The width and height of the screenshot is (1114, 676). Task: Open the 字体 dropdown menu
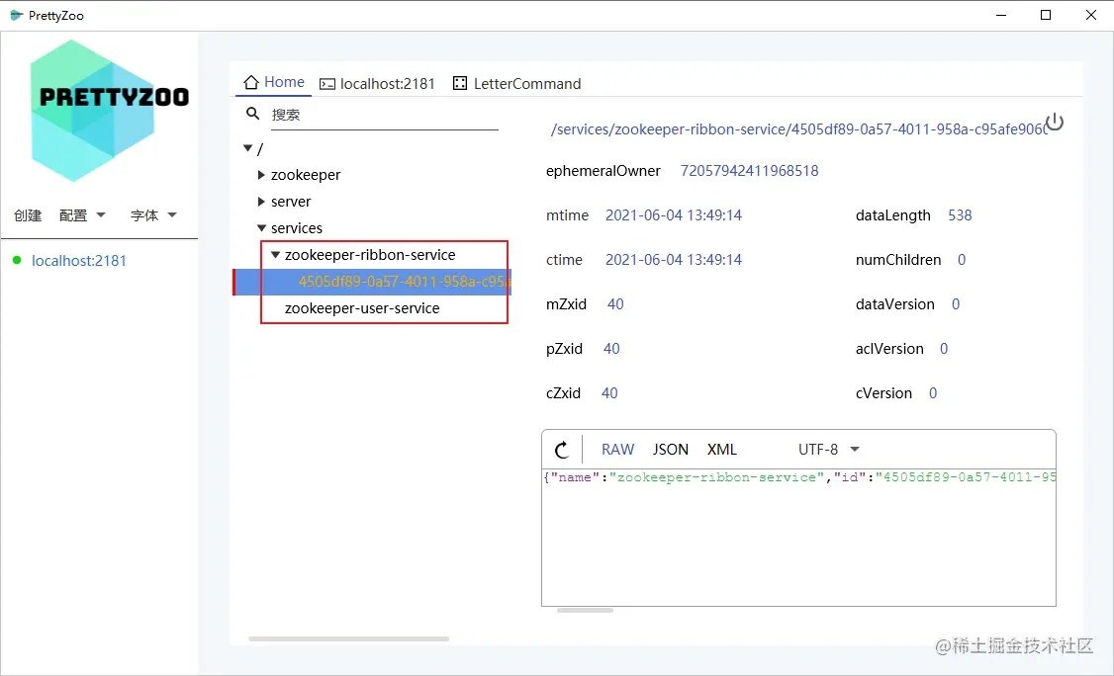[153, 215]
